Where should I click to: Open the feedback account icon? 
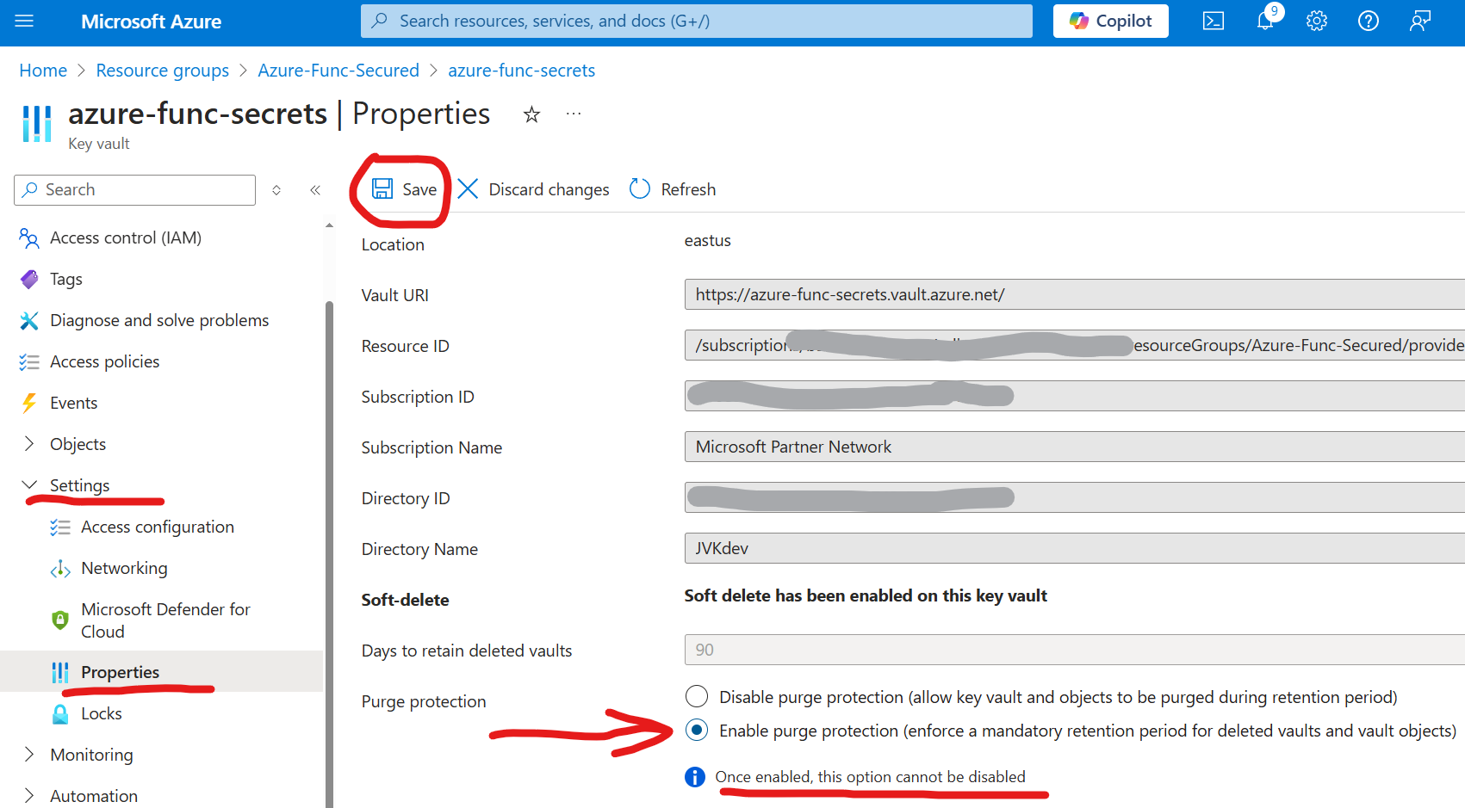pyautogui.click(x=1419, y=21)
